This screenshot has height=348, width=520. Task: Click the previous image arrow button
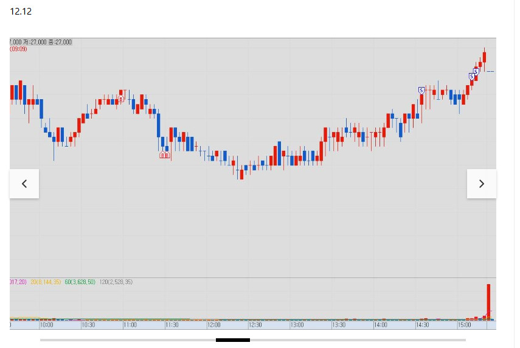click(x=24, y=184)
